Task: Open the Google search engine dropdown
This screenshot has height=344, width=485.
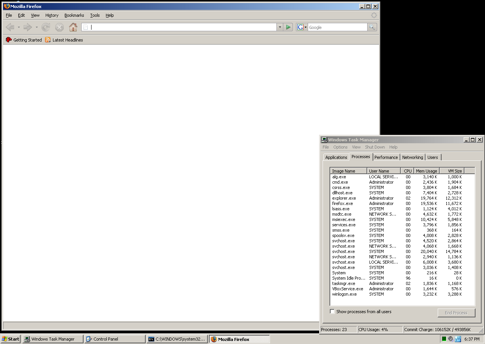Action: 302,27
